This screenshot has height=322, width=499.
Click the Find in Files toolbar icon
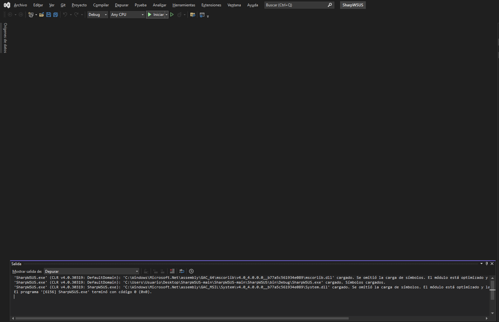(x=193, y=15)
